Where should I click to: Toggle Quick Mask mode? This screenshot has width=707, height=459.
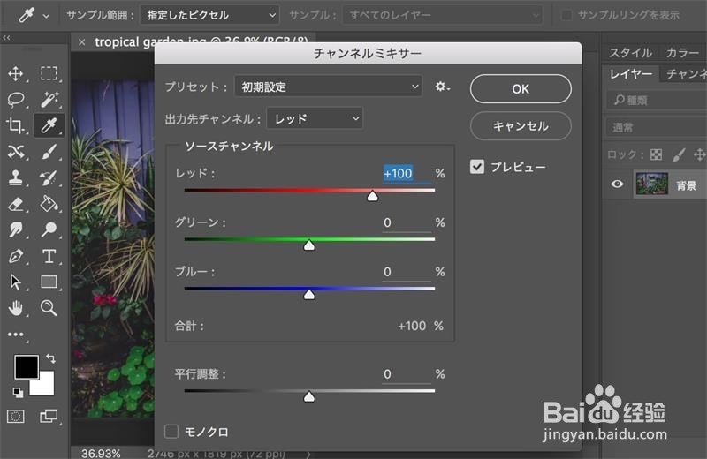click(16, 417)
